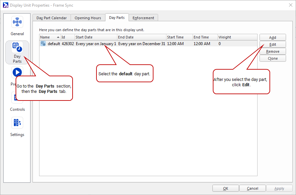The height and width of the screenshot is (195, 296).
Task: Cancel the properties dialog
Action: [253, 188]
